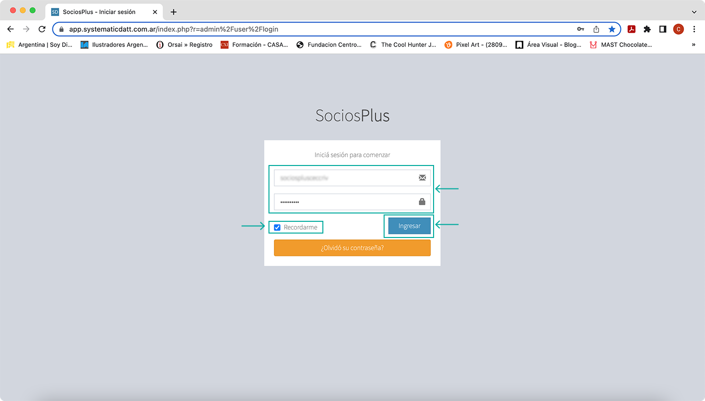Click the browser back arrow
Image resolution: width=705 pixels, height=401 pixels.
(x=10, y=29)
